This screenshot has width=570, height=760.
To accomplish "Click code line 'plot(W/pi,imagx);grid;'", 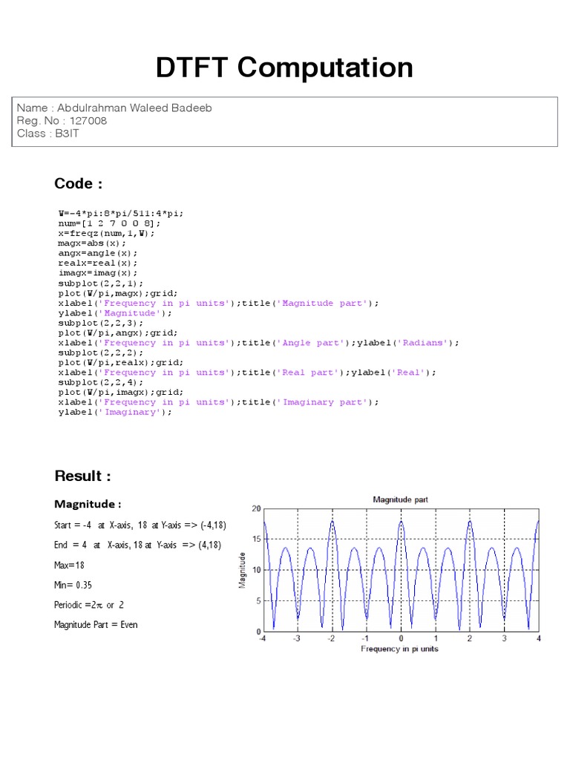I will (x=121, y=392).
